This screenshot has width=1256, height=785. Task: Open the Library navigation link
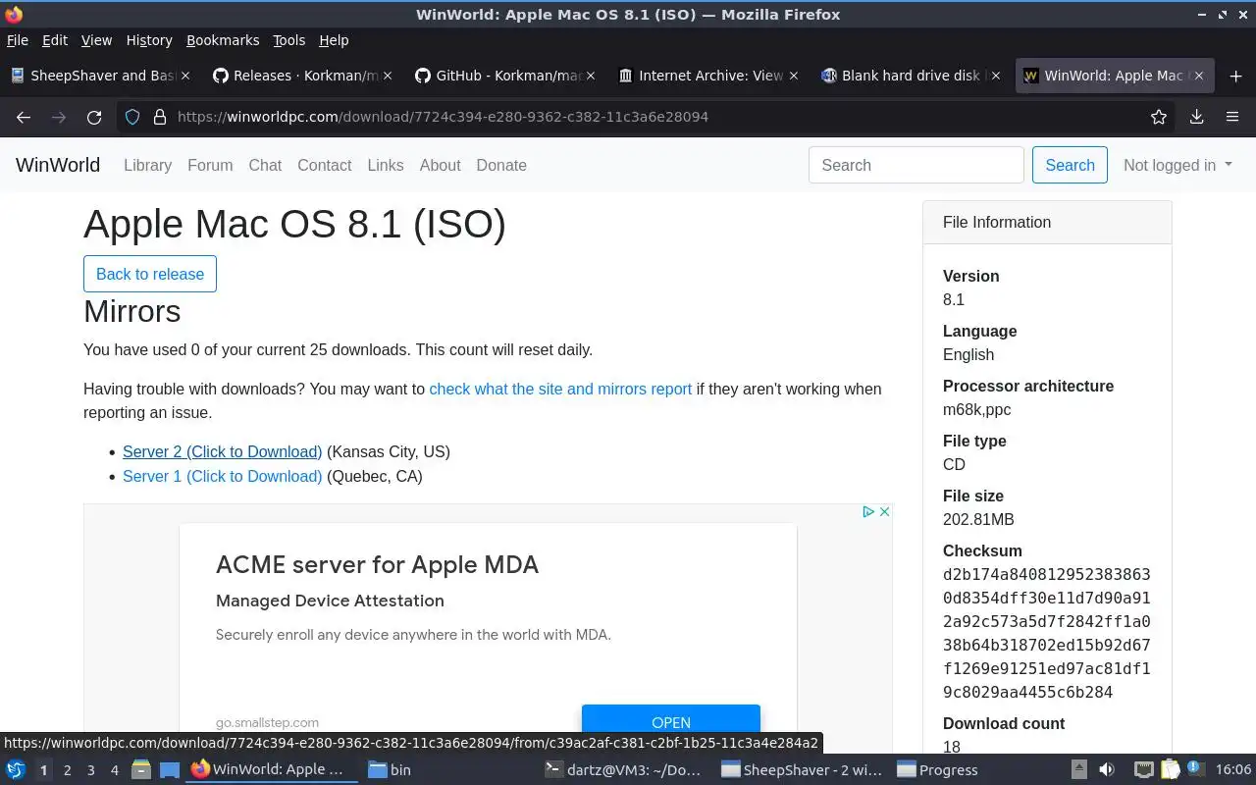(x=147, y=165)
